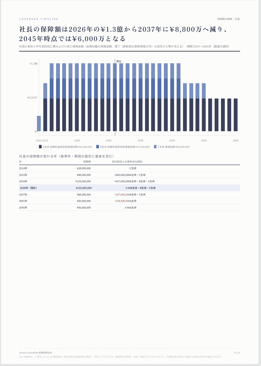Click the B生命 blue legend swatch
The width and height of the screenshot is (261, 366).
coord(98,147)
